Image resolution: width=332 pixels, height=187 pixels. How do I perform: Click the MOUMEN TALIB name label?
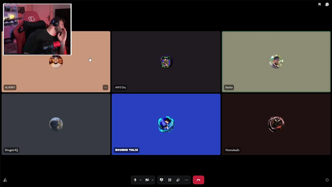tap(127, 150)
